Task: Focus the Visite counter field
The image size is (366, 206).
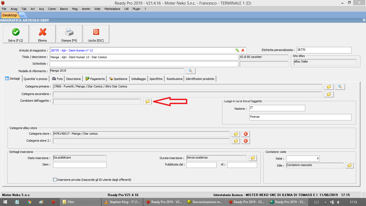Action: click(303, 159)
